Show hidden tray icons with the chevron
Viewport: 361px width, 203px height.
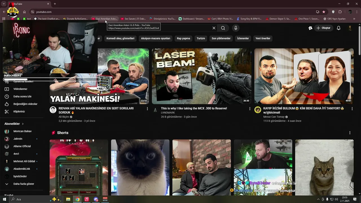[x=318, y=199]
